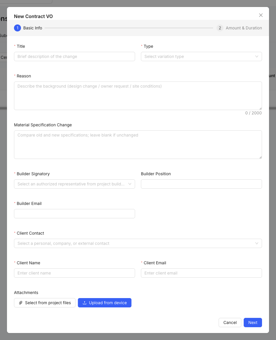276x340 pixels.
Task: Click the Type dropdown chevron arrow
Action: coord(257,56)
